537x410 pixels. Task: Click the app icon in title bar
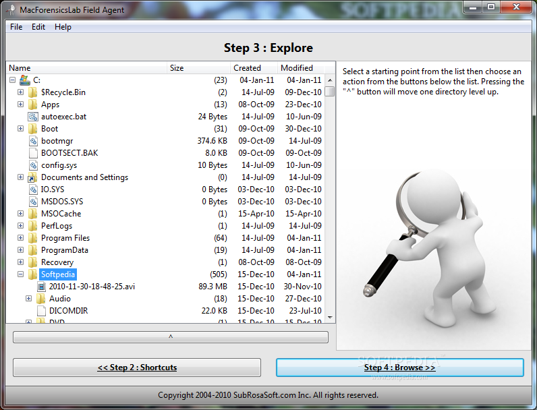tap(11, 9)
